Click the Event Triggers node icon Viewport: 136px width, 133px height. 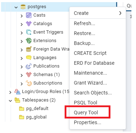29,32
